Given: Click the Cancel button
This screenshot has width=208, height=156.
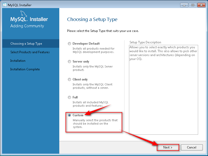Looking at the screenshot, I should pos(192,147).
